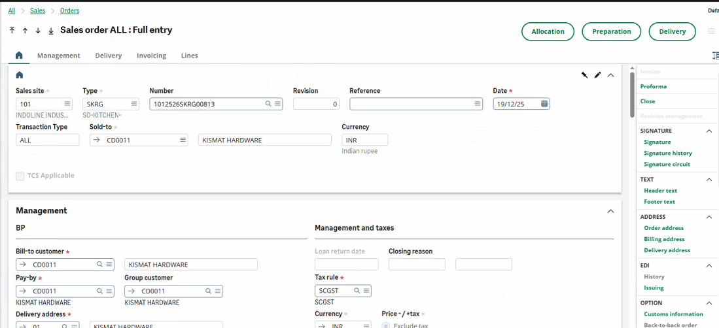Click the Group customer search magnifier
Screen dimensions: 719x328
(x=208, y=291)
